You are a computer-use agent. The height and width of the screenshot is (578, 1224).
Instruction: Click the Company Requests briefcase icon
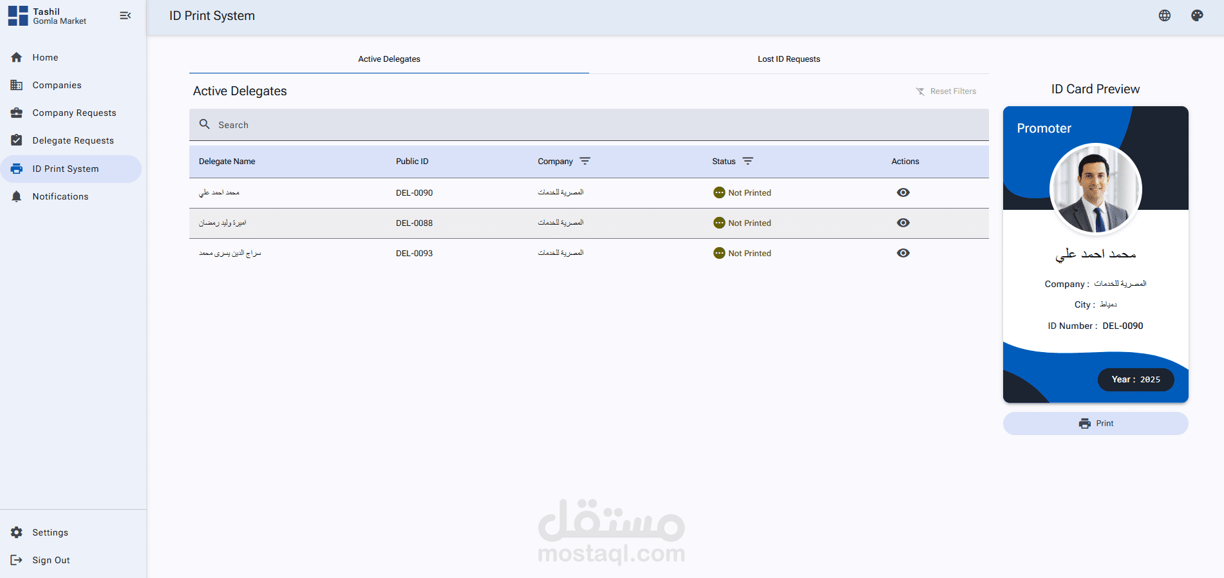pos(17,113)
